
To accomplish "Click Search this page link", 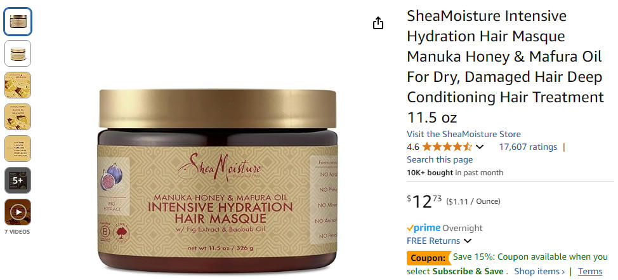I will [x=440, y=160].
